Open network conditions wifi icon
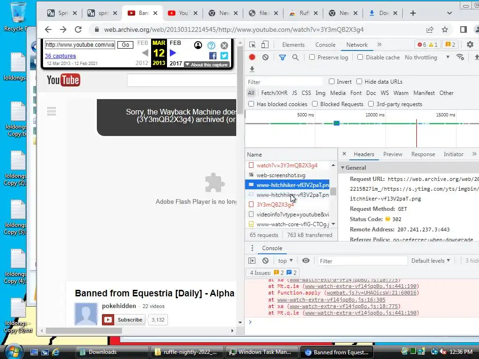This screenshot has width=479, height=359. pyautogui.click(x=460, y=57)
